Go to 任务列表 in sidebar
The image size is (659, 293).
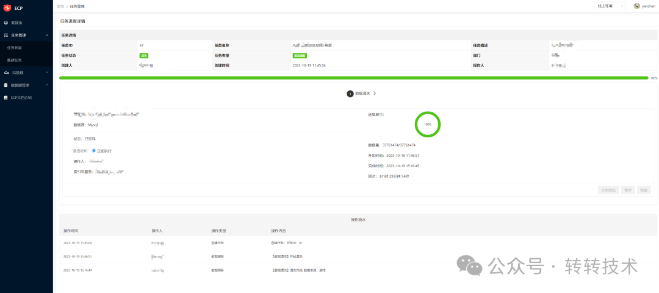pyautogui.click(x=26, y=48)
